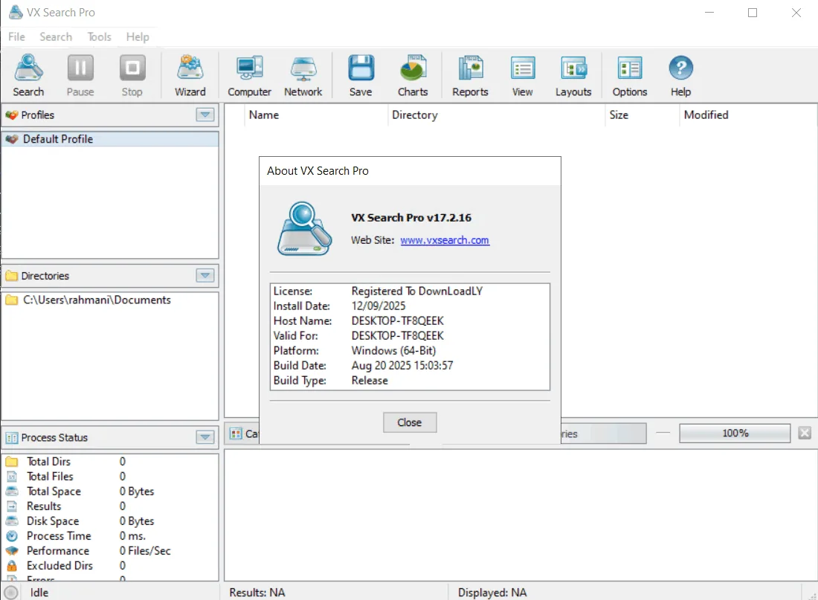Open the www.vxsearch.com link

[x=445, y=240]
